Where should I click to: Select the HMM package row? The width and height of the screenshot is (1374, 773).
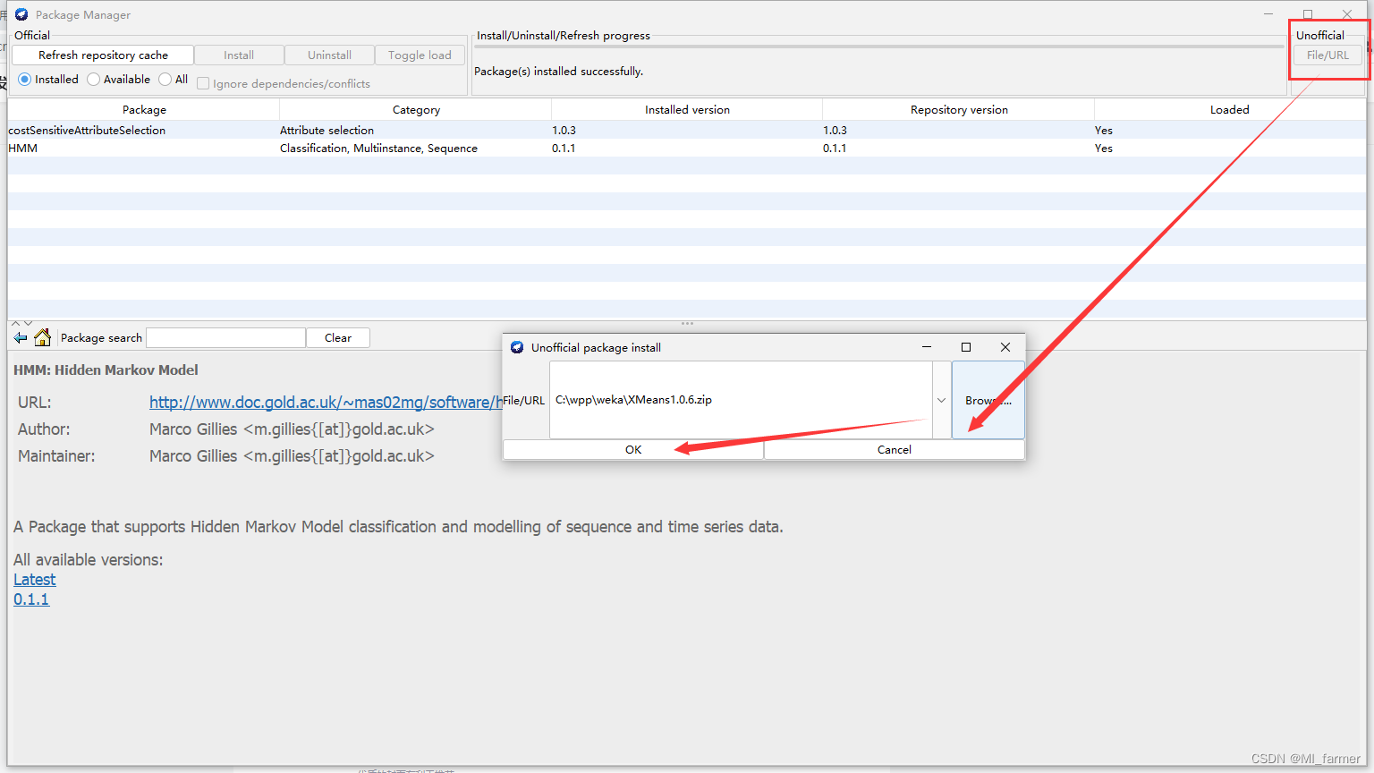pyautogui.click(x=687, y=148)
